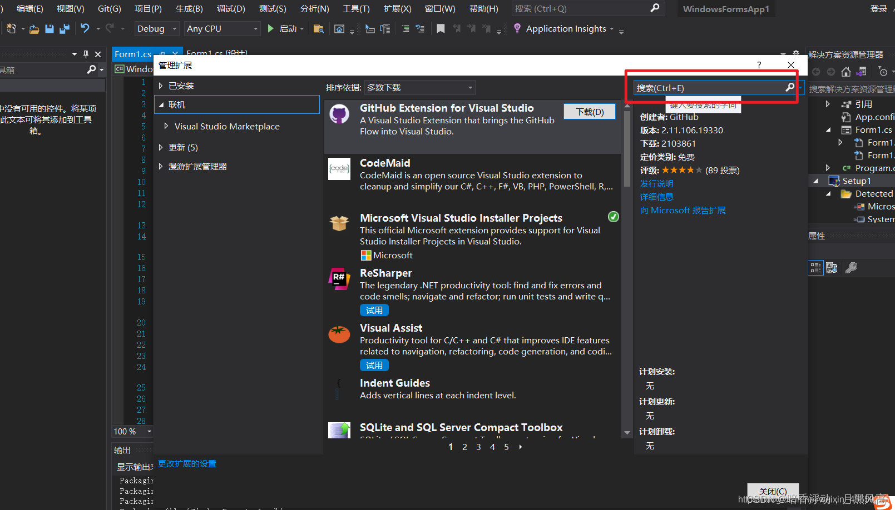Click the Uncomment selection toolbar icon
Viewport: 895px width, 510px height.
coord(420,29)
